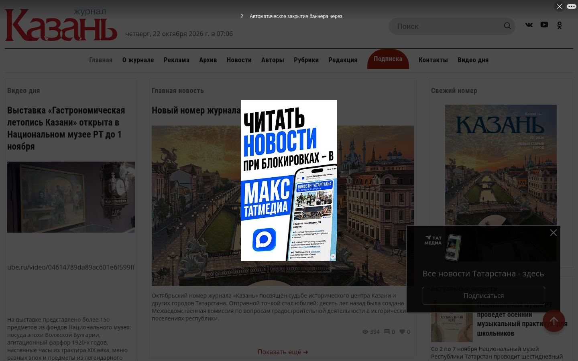Click the Главная новость section heading
The image size is (578, 361).
(x=178, y=91)
